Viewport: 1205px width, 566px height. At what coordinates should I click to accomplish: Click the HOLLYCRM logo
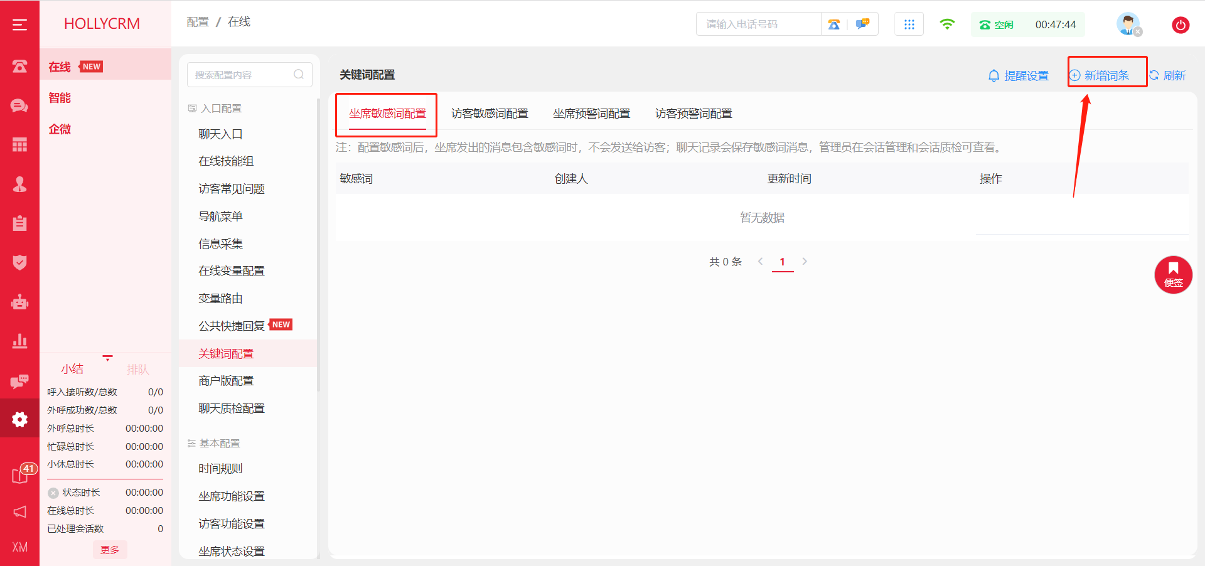click(x=102, y=24)
